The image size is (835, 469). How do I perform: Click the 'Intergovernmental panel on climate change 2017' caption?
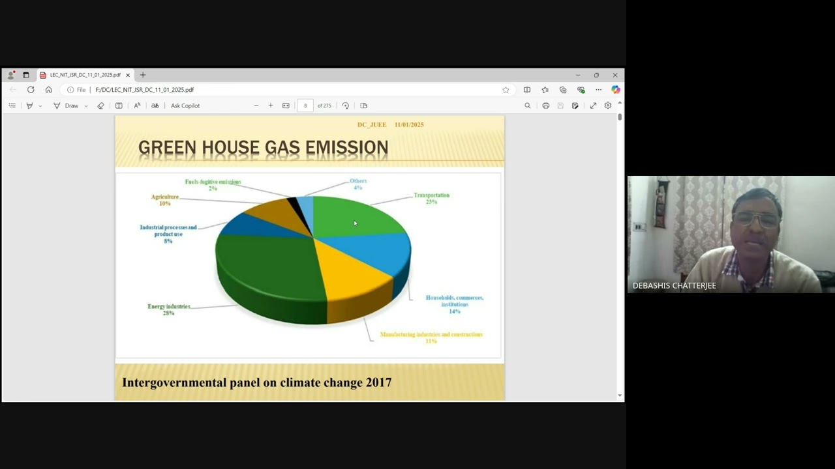pyautogui.click(x=257, y=382)
